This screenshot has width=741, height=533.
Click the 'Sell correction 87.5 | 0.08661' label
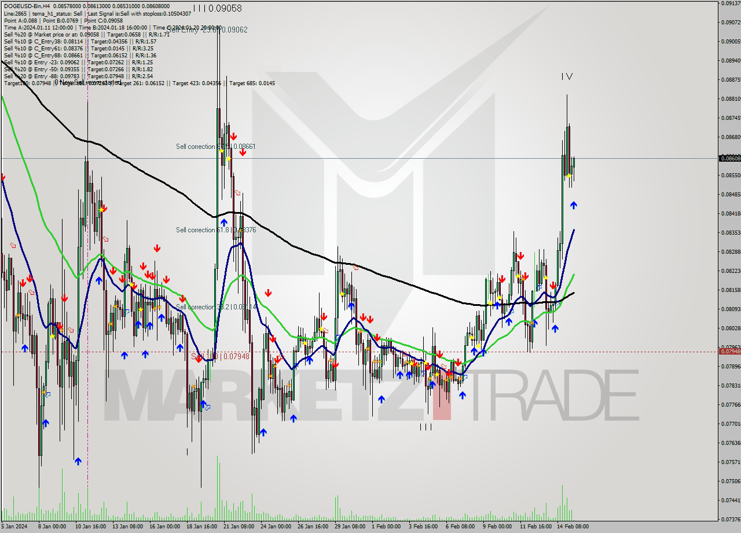(x=216, y=147)
